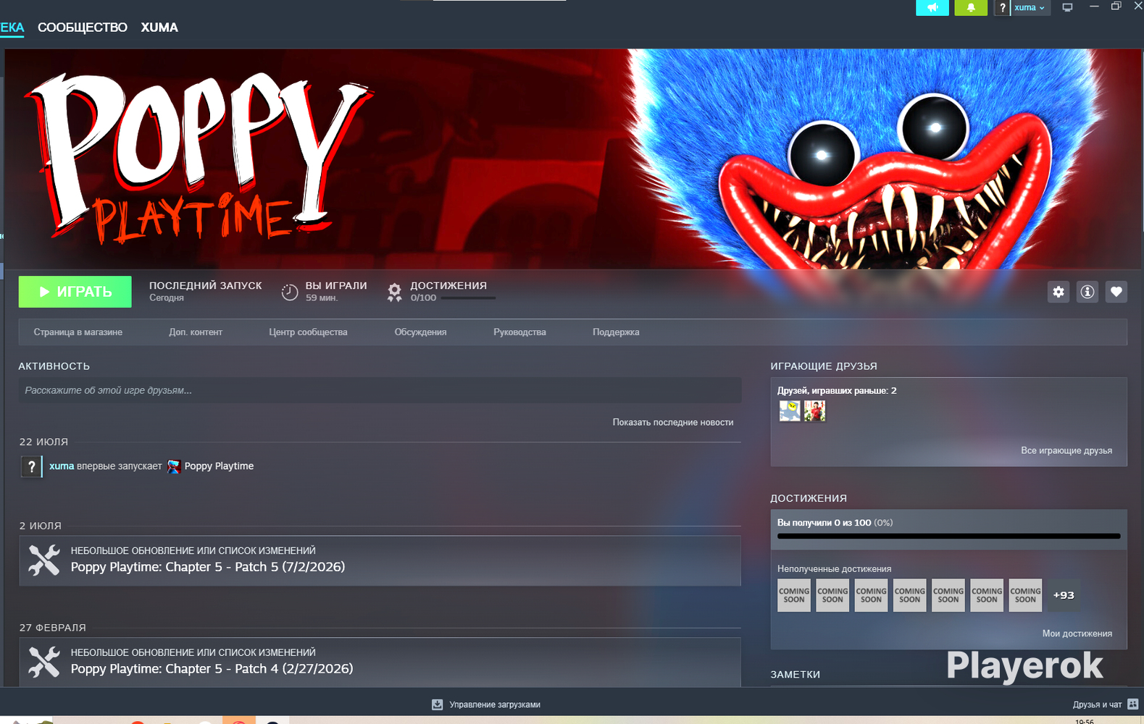Click the Poppy Playtime game icon in activity
This screenshot has height=724, width=1144.
(x=174, y=466)
